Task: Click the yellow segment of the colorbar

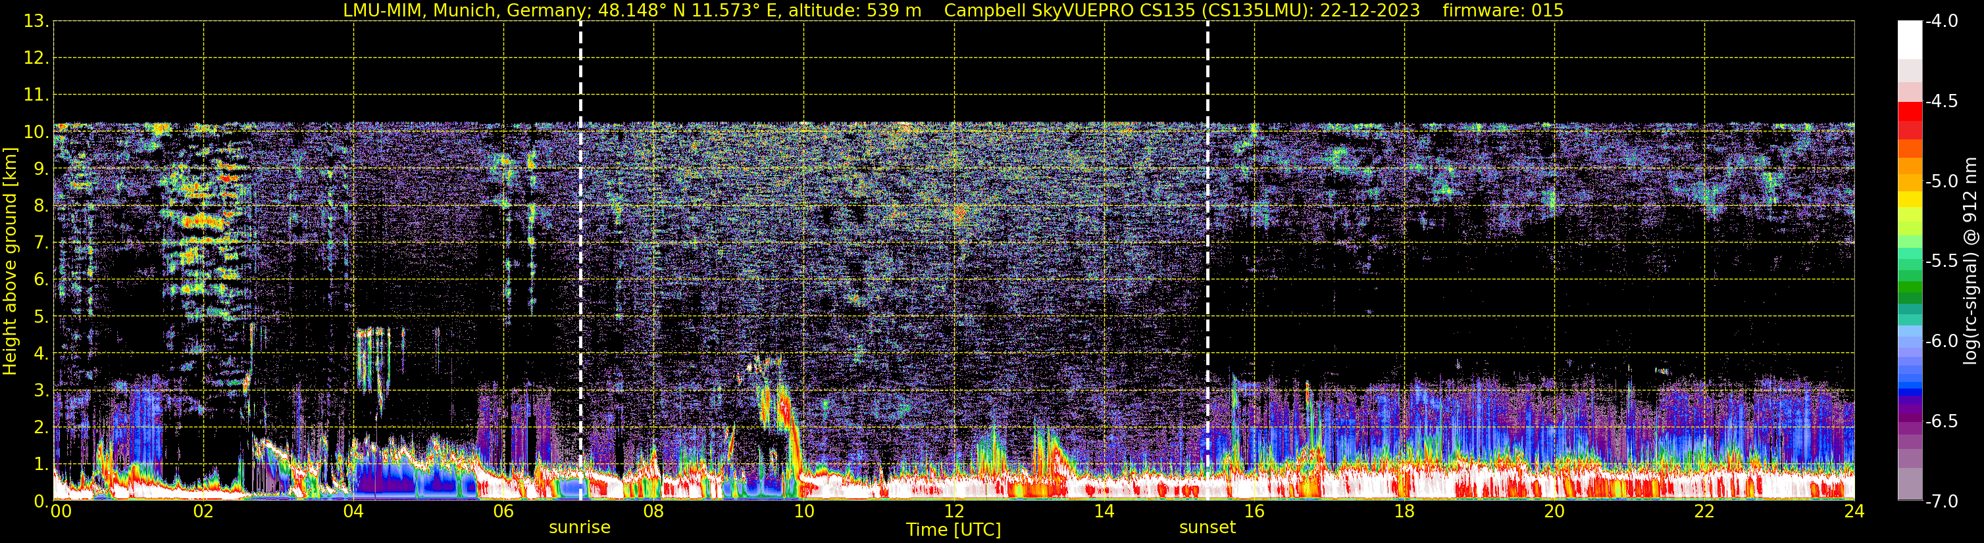Action: tap(1909, 200)
